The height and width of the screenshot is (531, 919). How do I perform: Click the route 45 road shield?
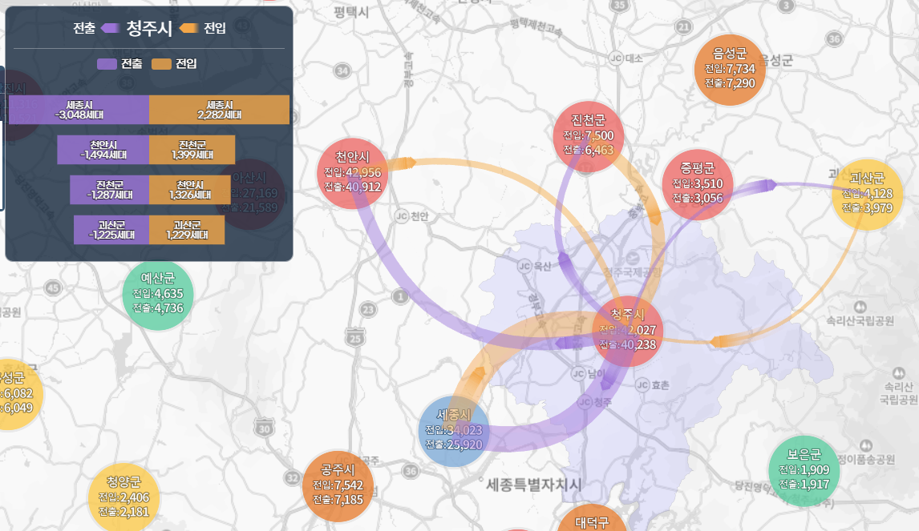click(53, 288)
